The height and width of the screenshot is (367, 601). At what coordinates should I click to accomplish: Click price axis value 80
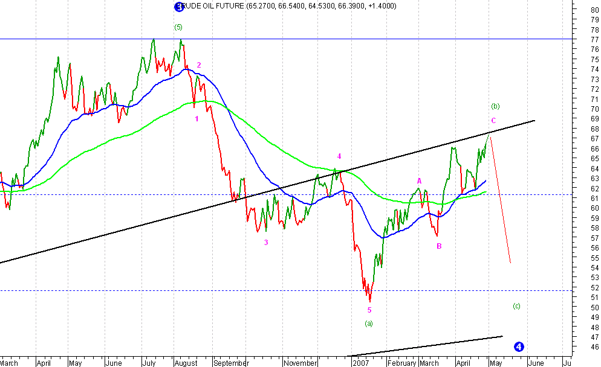(x=595, y=10)
